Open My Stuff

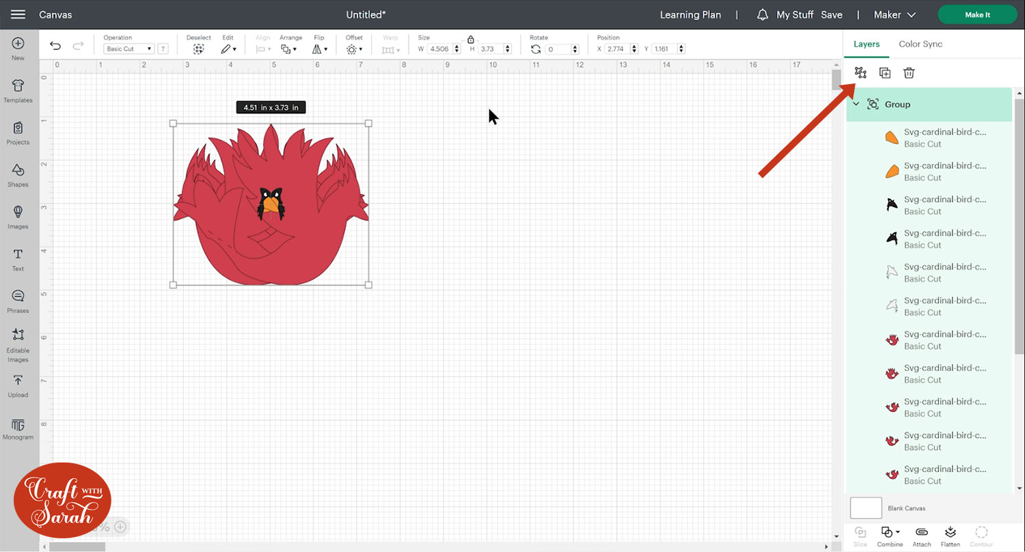pyautogui.click(x=795, y=14)
